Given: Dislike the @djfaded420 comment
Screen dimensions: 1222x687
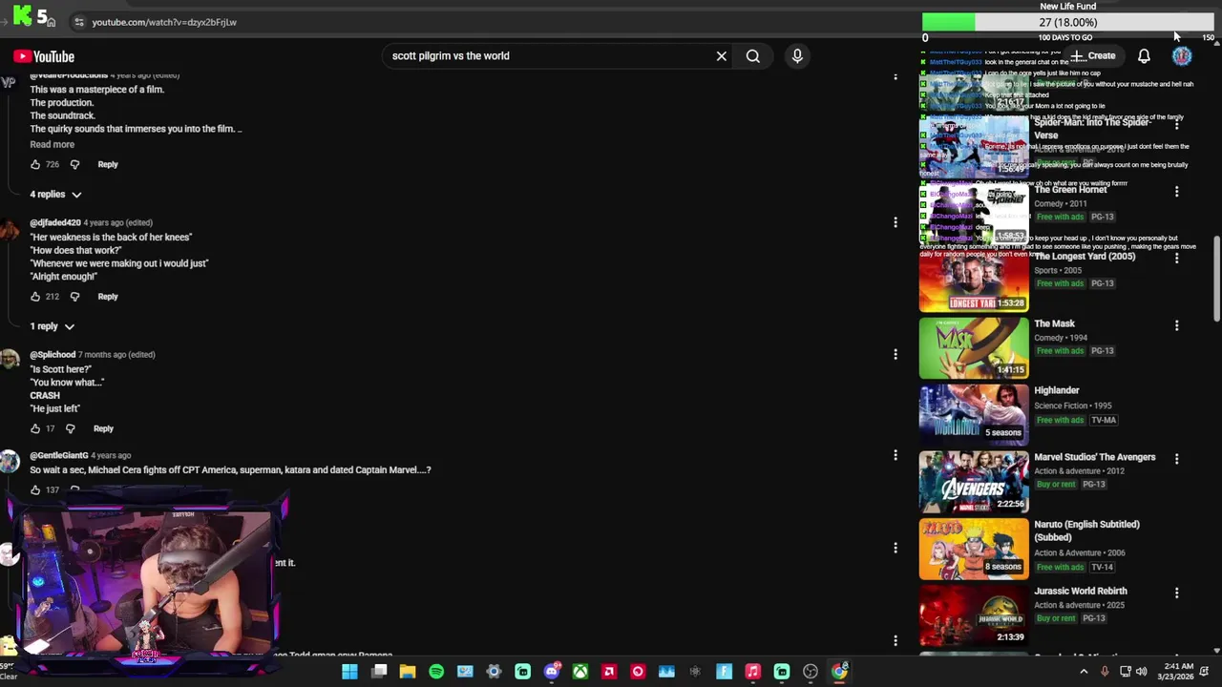Looking at the screenshot, I should [x=74, y=297].
